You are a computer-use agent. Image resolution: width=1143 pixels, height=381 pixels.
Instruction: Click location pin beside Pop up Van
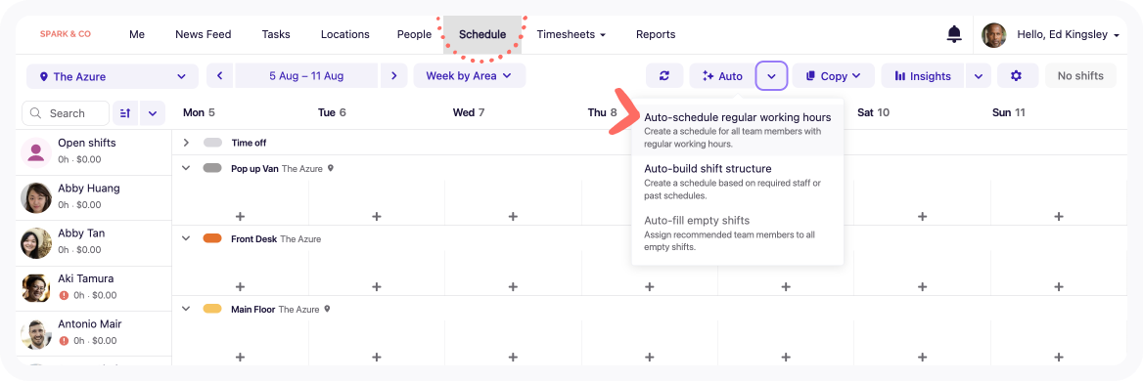tap(330, 168)
